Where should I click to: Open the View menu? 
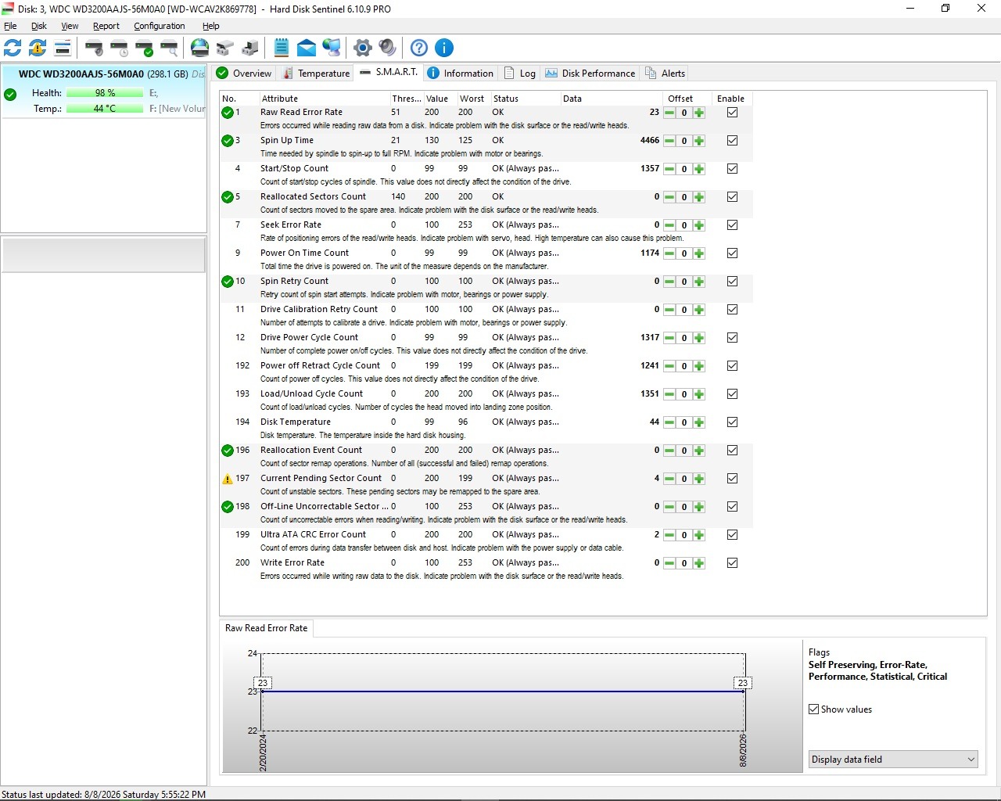(70, 26)
